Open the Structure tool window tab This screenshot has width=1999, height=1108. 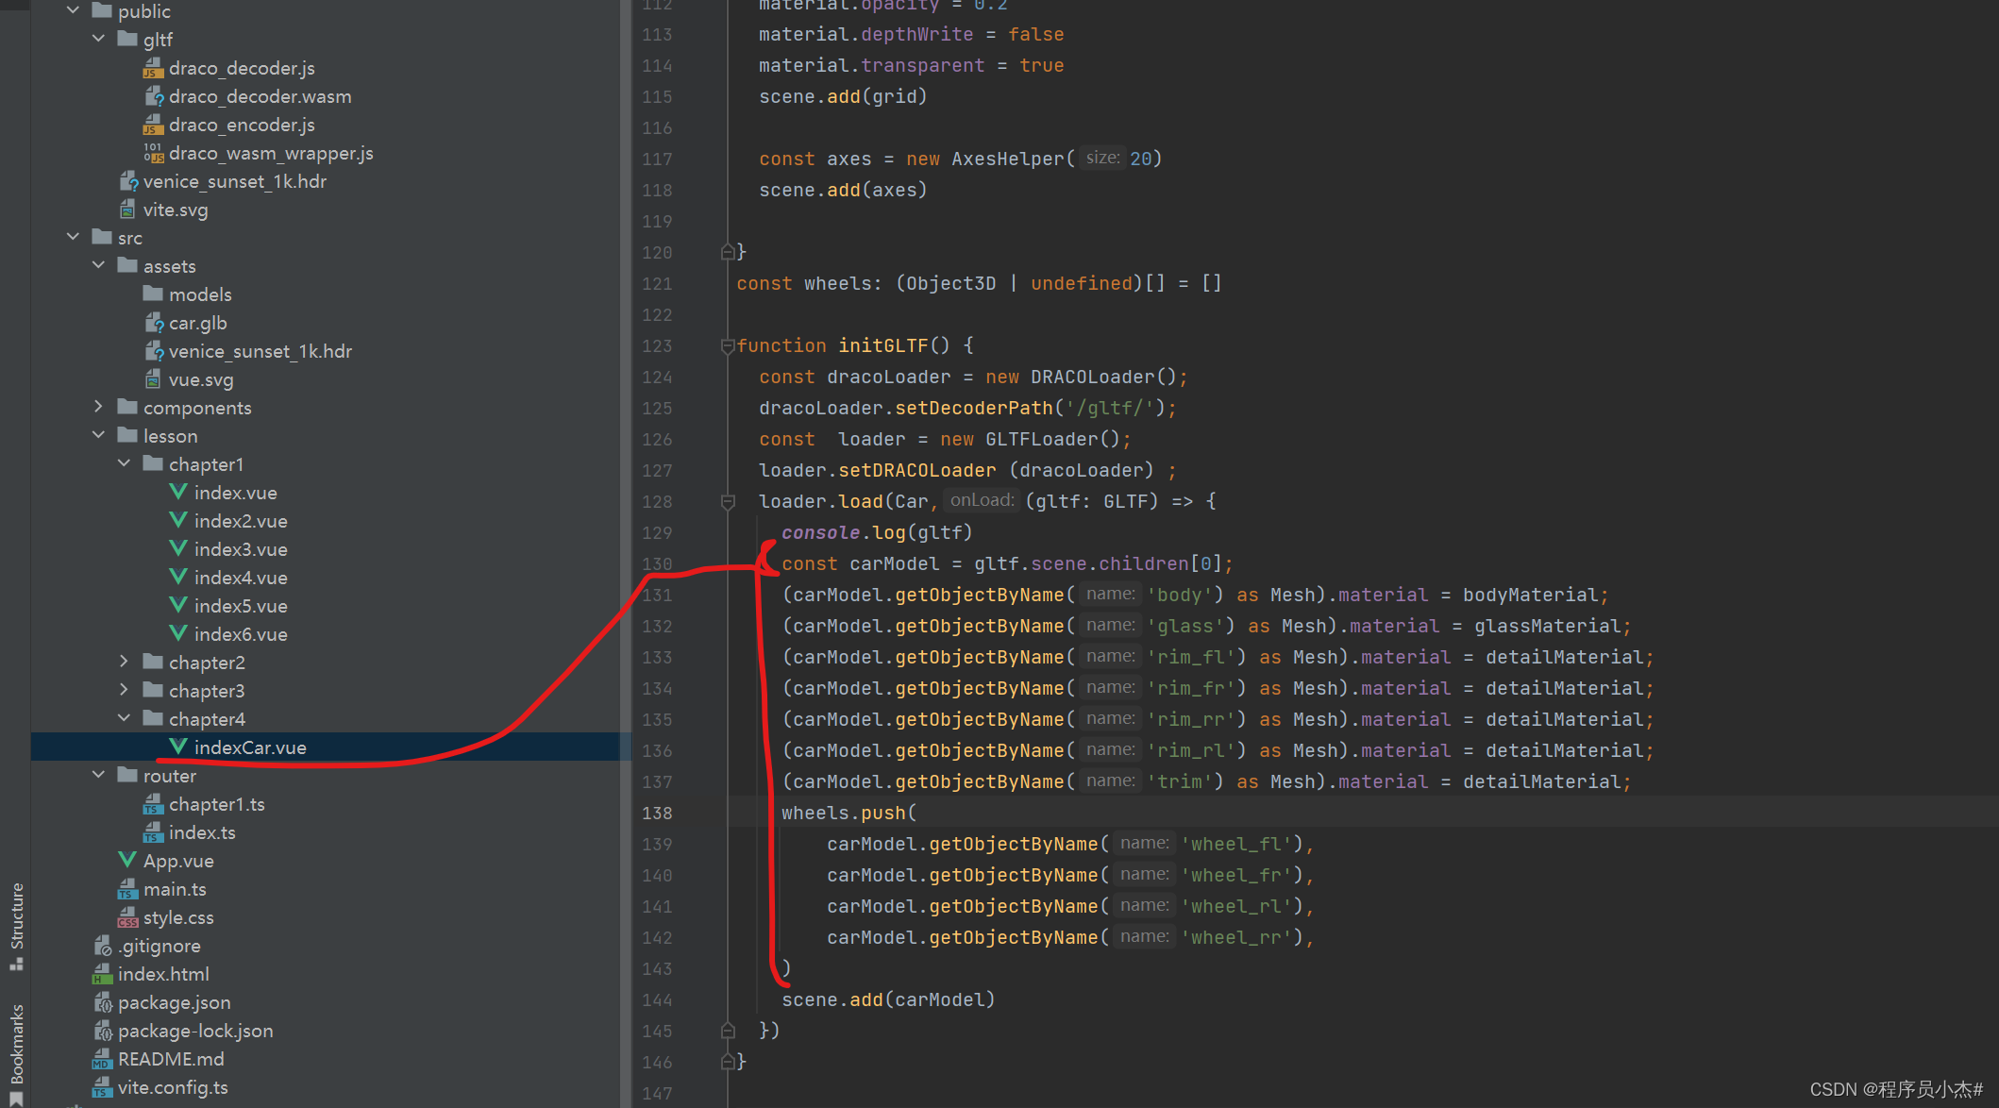point(16,925)
